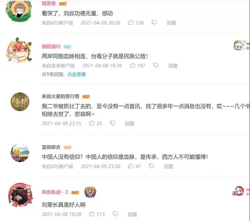Screen dimensions: 250x221
Task: Open 风色轨迹、Z's avatar picture
Action: (x=21, y=195)
